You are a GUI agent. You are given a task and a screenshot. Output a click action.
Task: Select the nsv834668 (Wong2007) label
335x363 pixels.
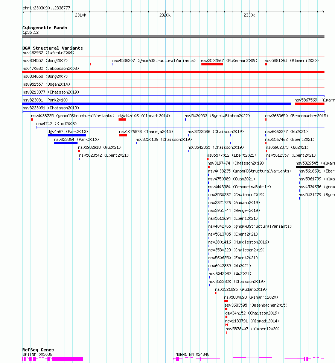coord(45,76)
